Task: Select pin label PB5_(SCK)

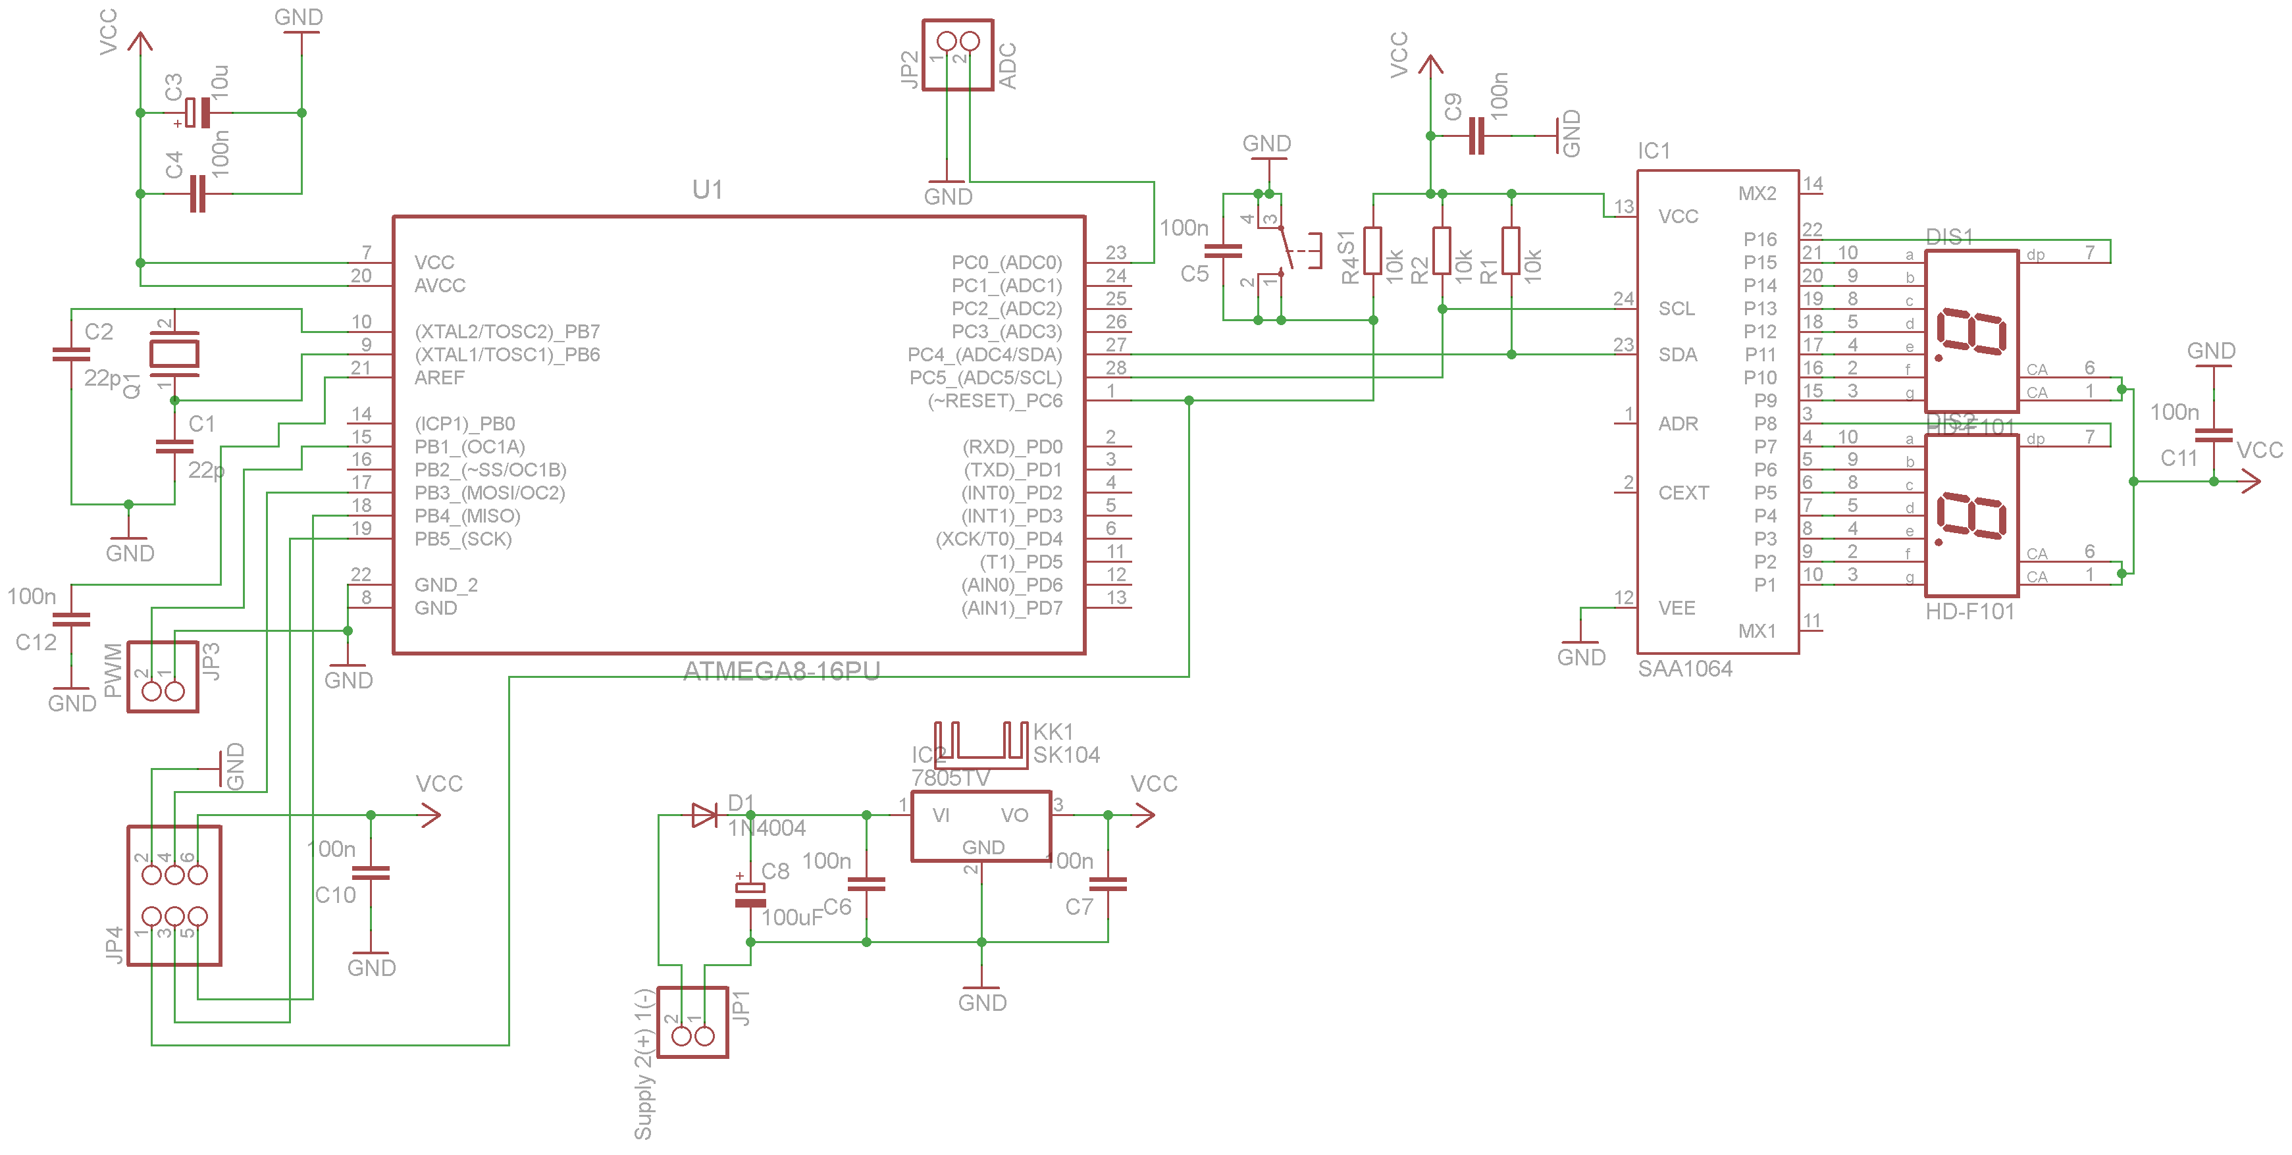Action: [463, 538]
